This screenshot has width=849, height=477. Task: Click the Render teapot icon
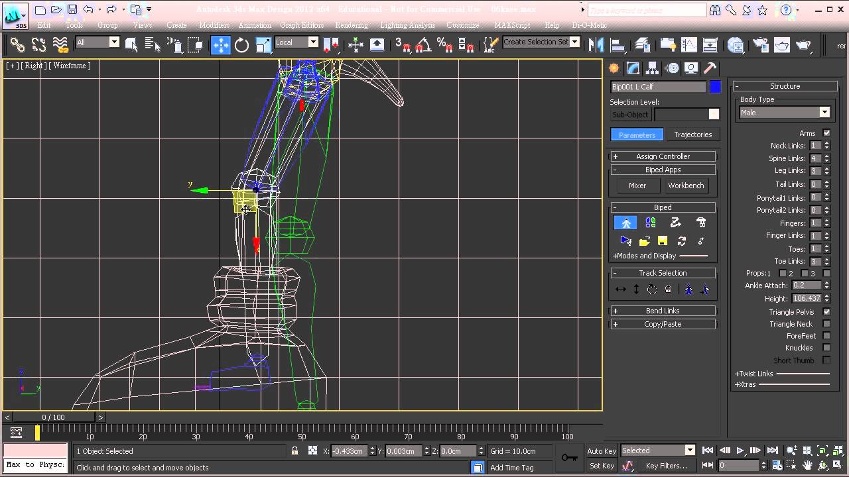tap(804, 44)
